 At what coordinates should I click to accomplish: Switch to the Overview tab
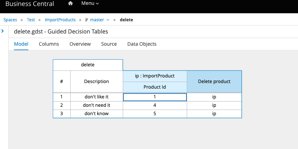80,44
